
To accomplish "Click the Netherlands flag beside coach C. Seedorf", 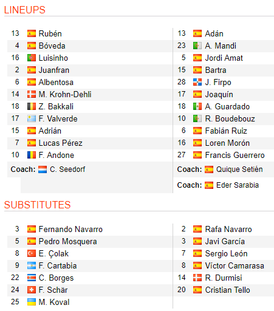I will click(x=43, y=169).
